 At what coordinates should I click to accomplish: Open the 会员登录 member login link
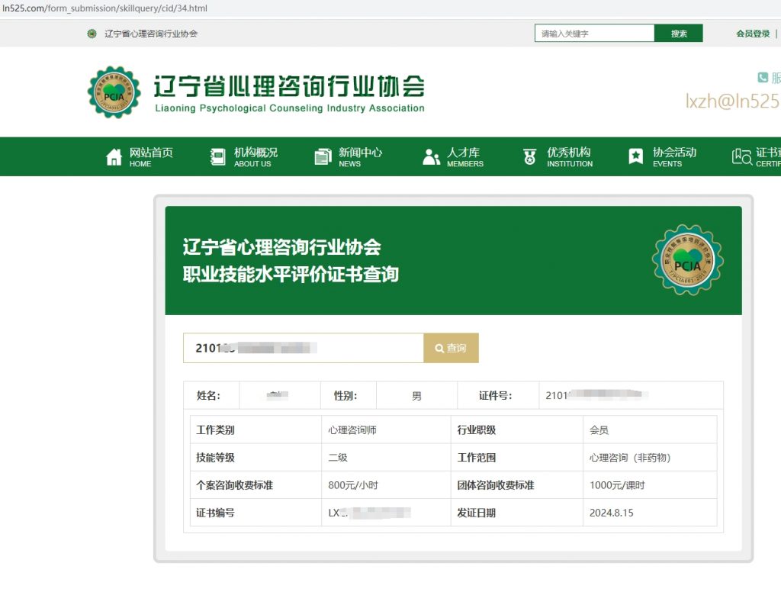point(753,34)
